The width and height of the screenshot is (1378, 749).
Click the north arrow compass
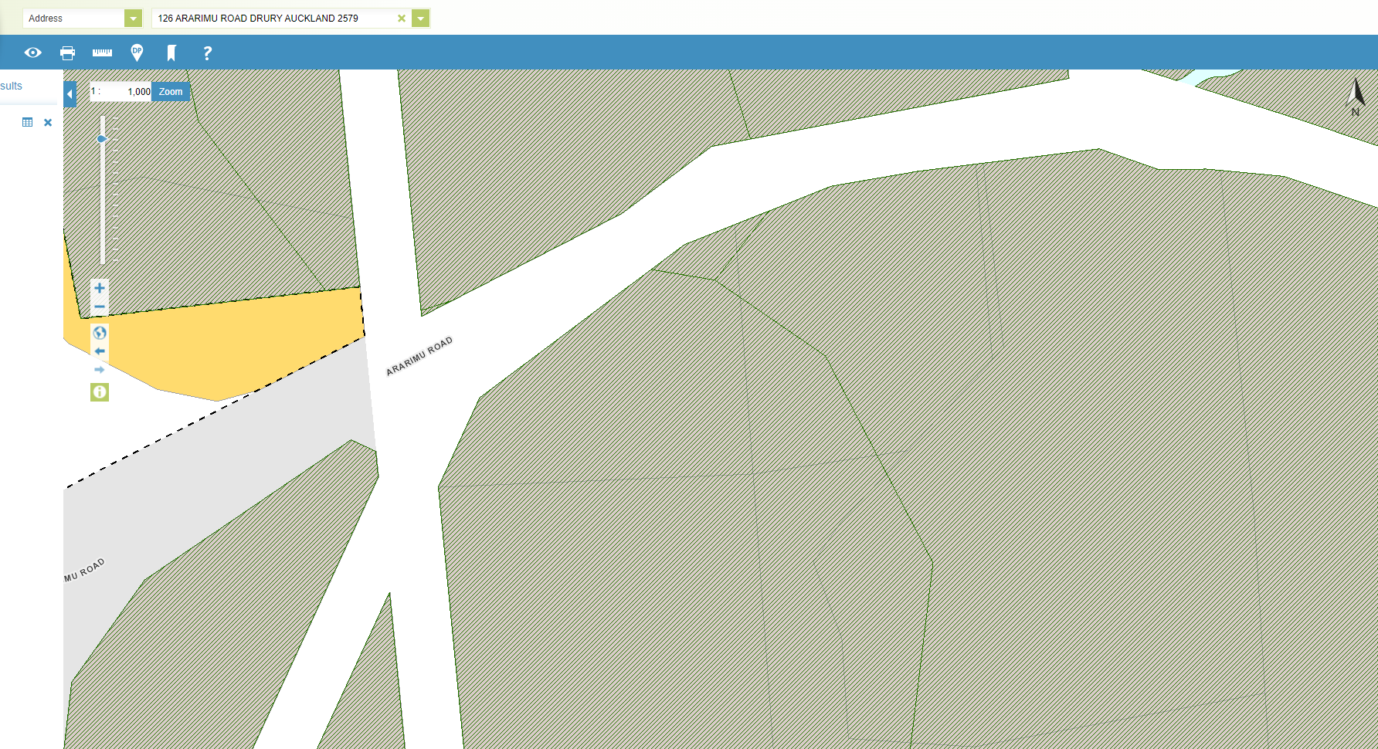[x=1356, y=96]
